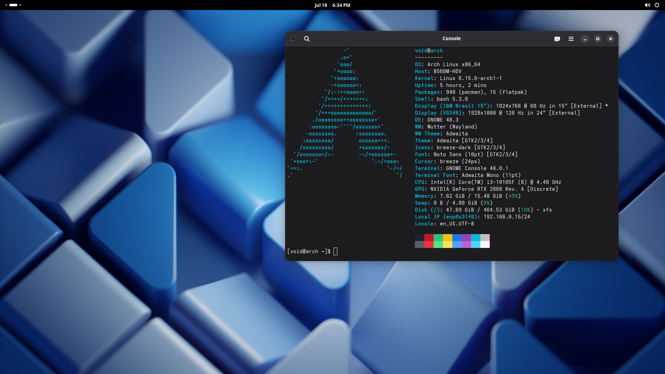Close the Console window
This screenshot has height=374, width=665.
coord(611,39)
